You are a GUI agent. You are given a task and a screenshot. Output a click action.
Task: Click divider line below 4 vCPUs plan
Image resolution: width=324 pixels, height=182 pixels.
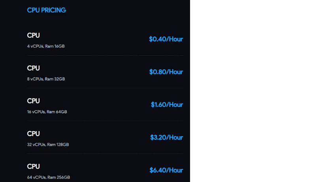(x=105, y=55)
